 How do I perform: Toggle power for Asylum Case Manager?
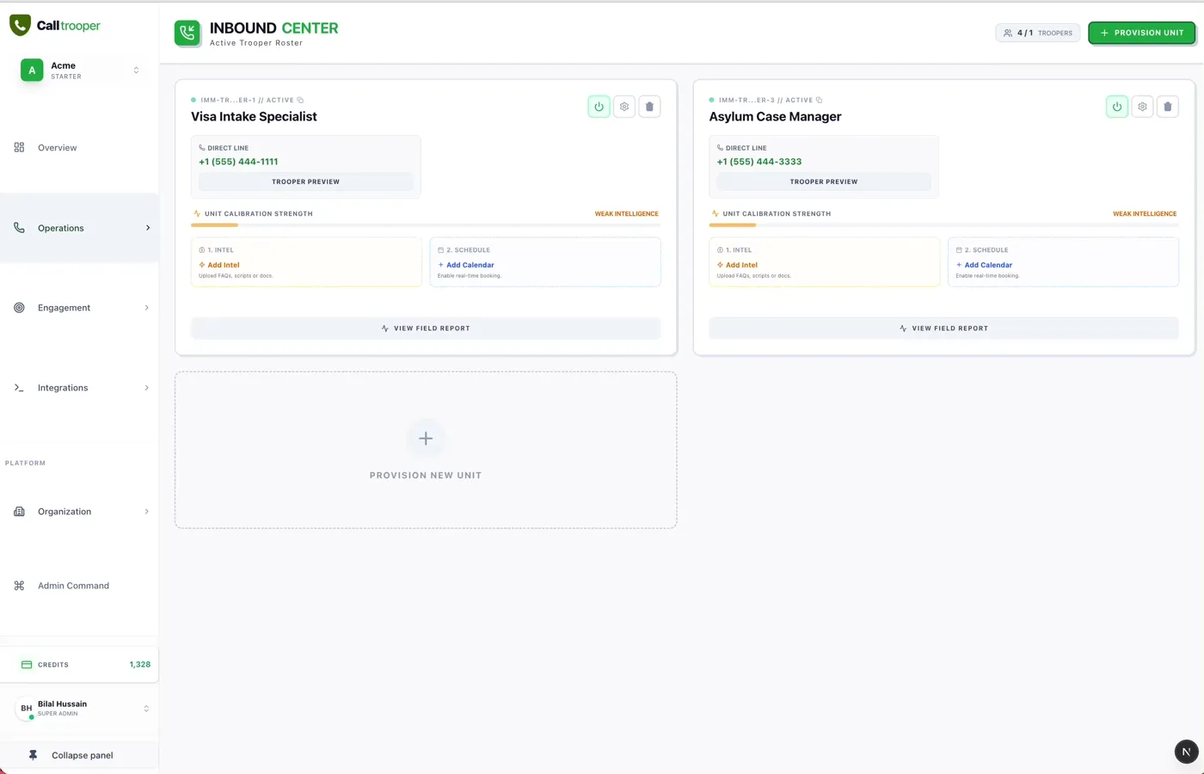click(1116, 107)
